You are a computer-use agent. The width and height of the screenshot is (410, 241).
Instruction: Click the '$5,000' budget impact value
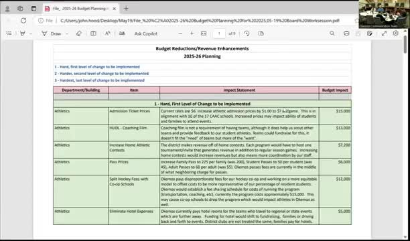click(x=344, y=211)
